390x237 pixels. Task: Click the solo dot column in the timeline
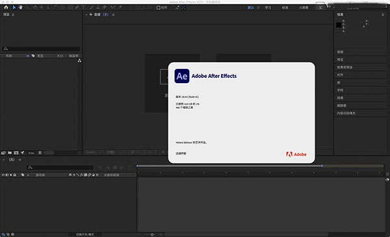[x=10, y=175]
